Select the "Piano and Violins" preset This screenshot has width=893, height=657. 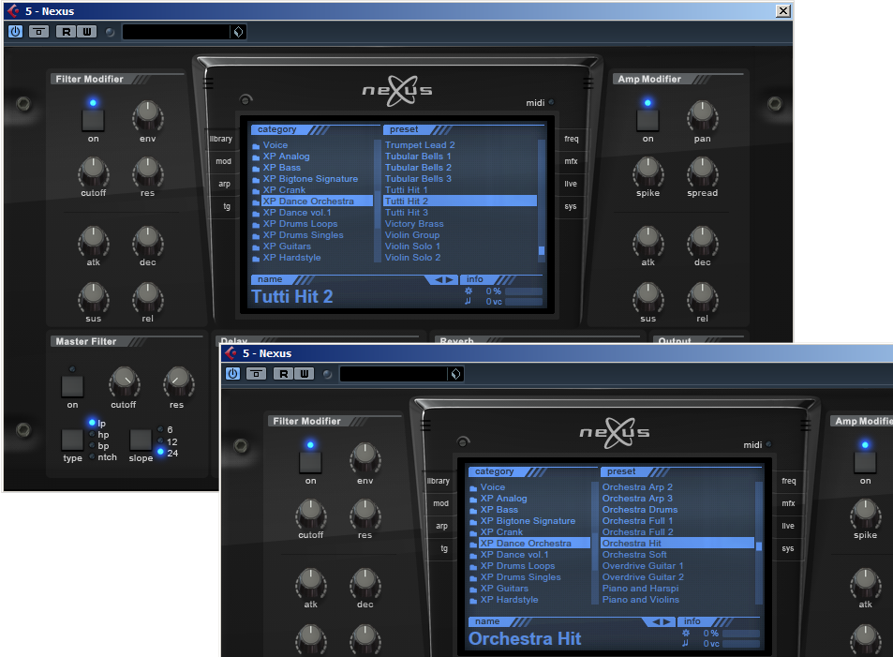[641, 600]
